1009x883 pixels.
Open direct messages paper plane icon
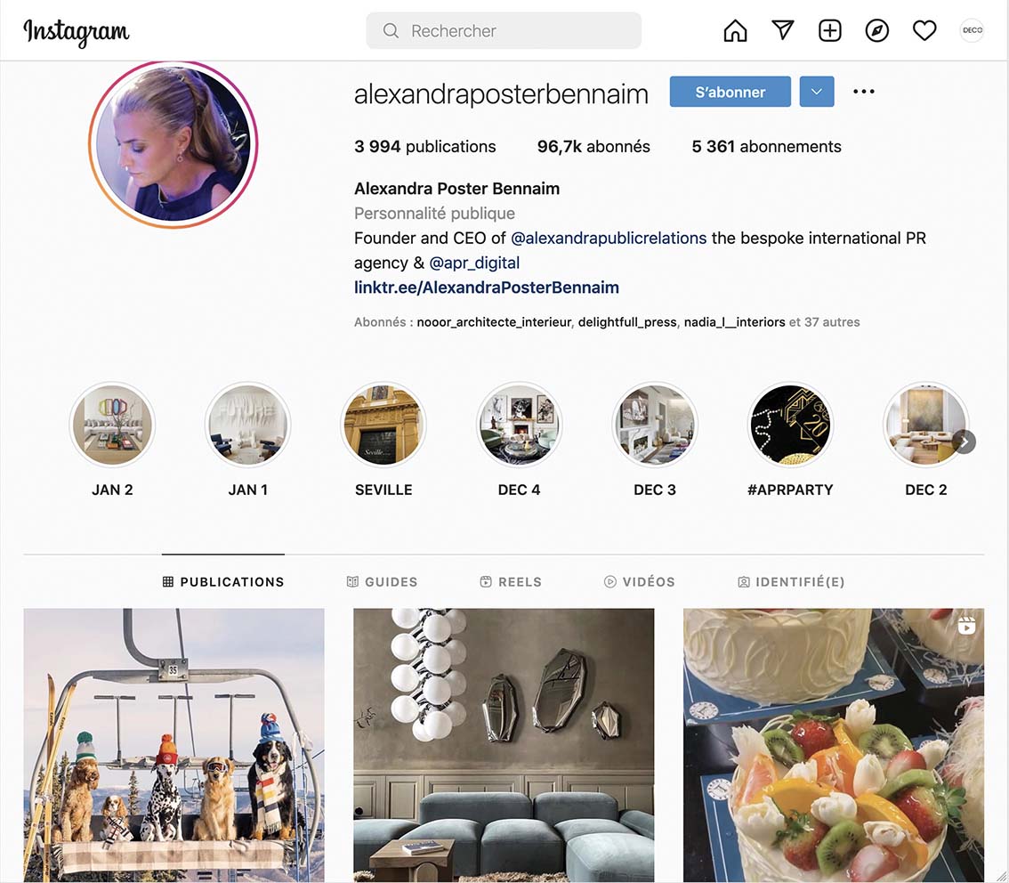(782, 29)
